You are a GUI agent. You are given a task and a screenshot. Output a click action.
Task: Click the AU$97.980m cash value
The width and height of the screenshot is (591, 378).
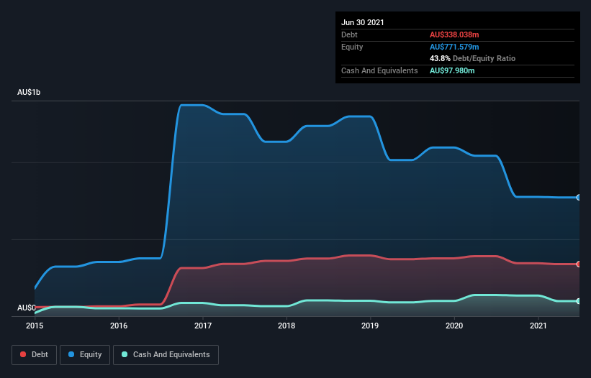pos(452,70)
